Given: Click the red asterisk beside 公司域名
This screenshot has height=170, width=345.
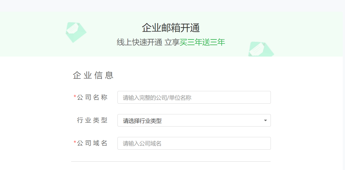Looking at the screenshot, I should pyautogui.click(x=74, y=142).
